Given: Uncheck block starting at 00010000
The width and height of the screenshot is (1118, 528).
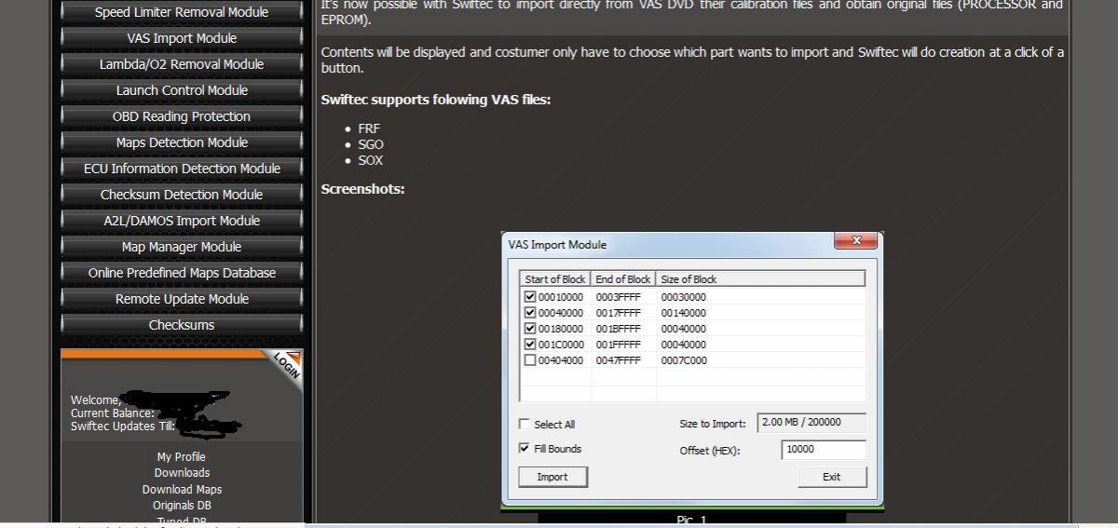Looking at the screenshot, I should click(530, 297).
